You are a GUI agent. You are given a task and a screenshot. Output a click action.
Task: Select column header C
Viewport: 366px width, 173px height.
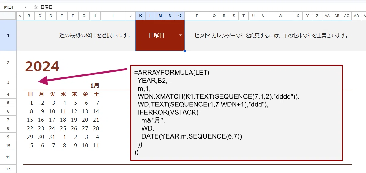pyautogui.click(x=40, y=16)
